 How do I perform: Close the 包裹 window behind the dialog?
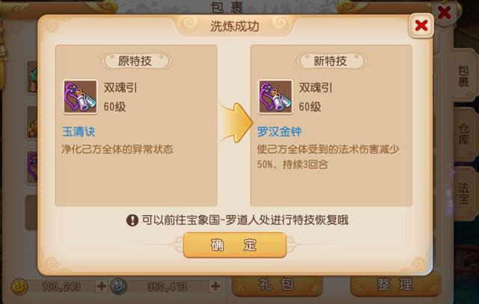point(444,13)
